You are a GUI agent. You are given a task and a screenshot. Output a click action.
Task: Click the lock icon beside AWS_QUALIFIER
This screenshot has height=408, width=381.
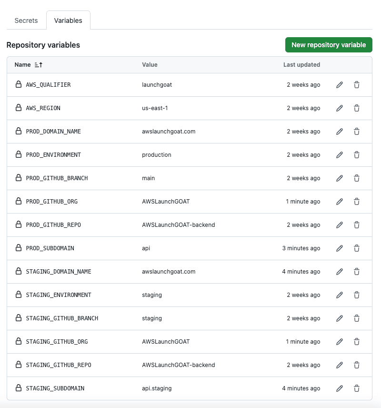tap(19, 84)
